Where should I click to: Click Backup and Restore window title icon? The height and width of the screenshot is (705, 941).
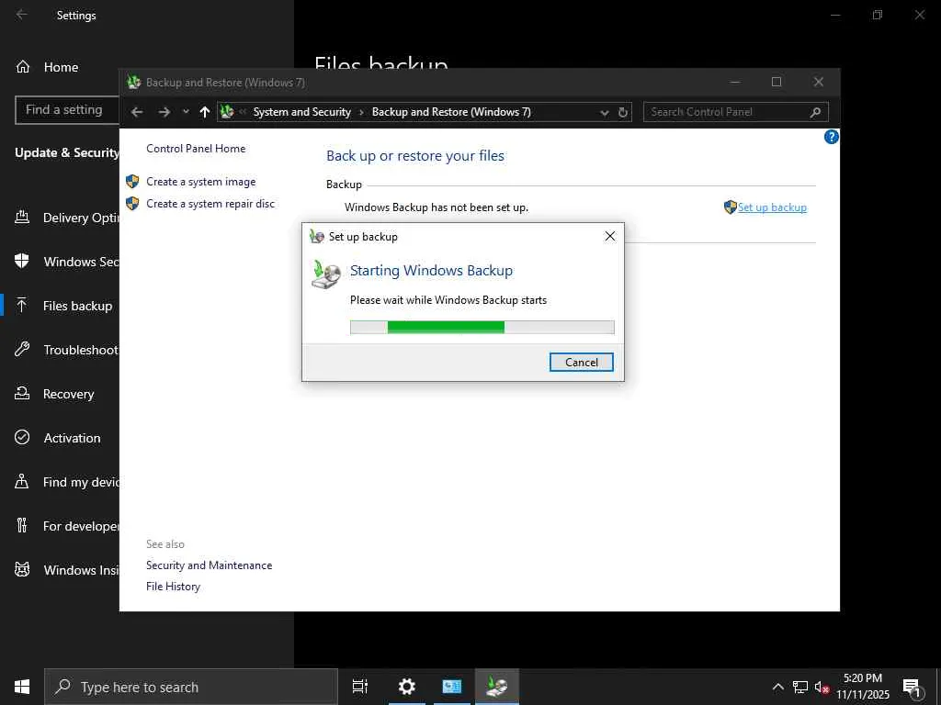click(x=134, y=82)
